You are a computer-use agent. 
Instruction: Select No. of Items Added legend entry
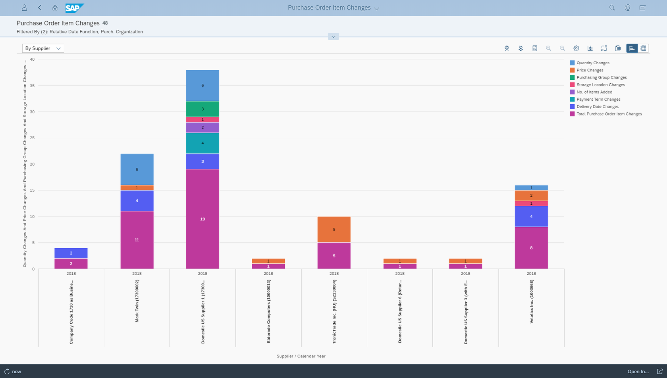[x=591, y=92]
